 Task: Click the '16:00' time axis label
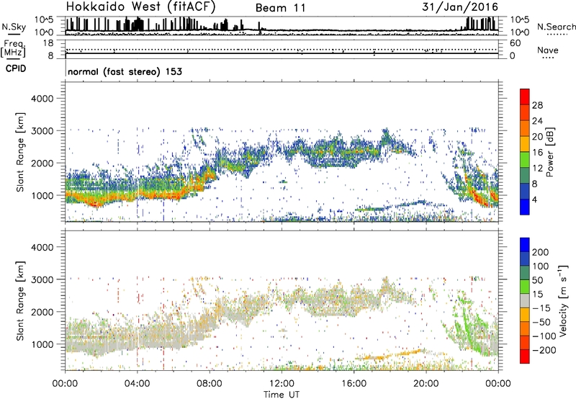[x=354, y=384]
